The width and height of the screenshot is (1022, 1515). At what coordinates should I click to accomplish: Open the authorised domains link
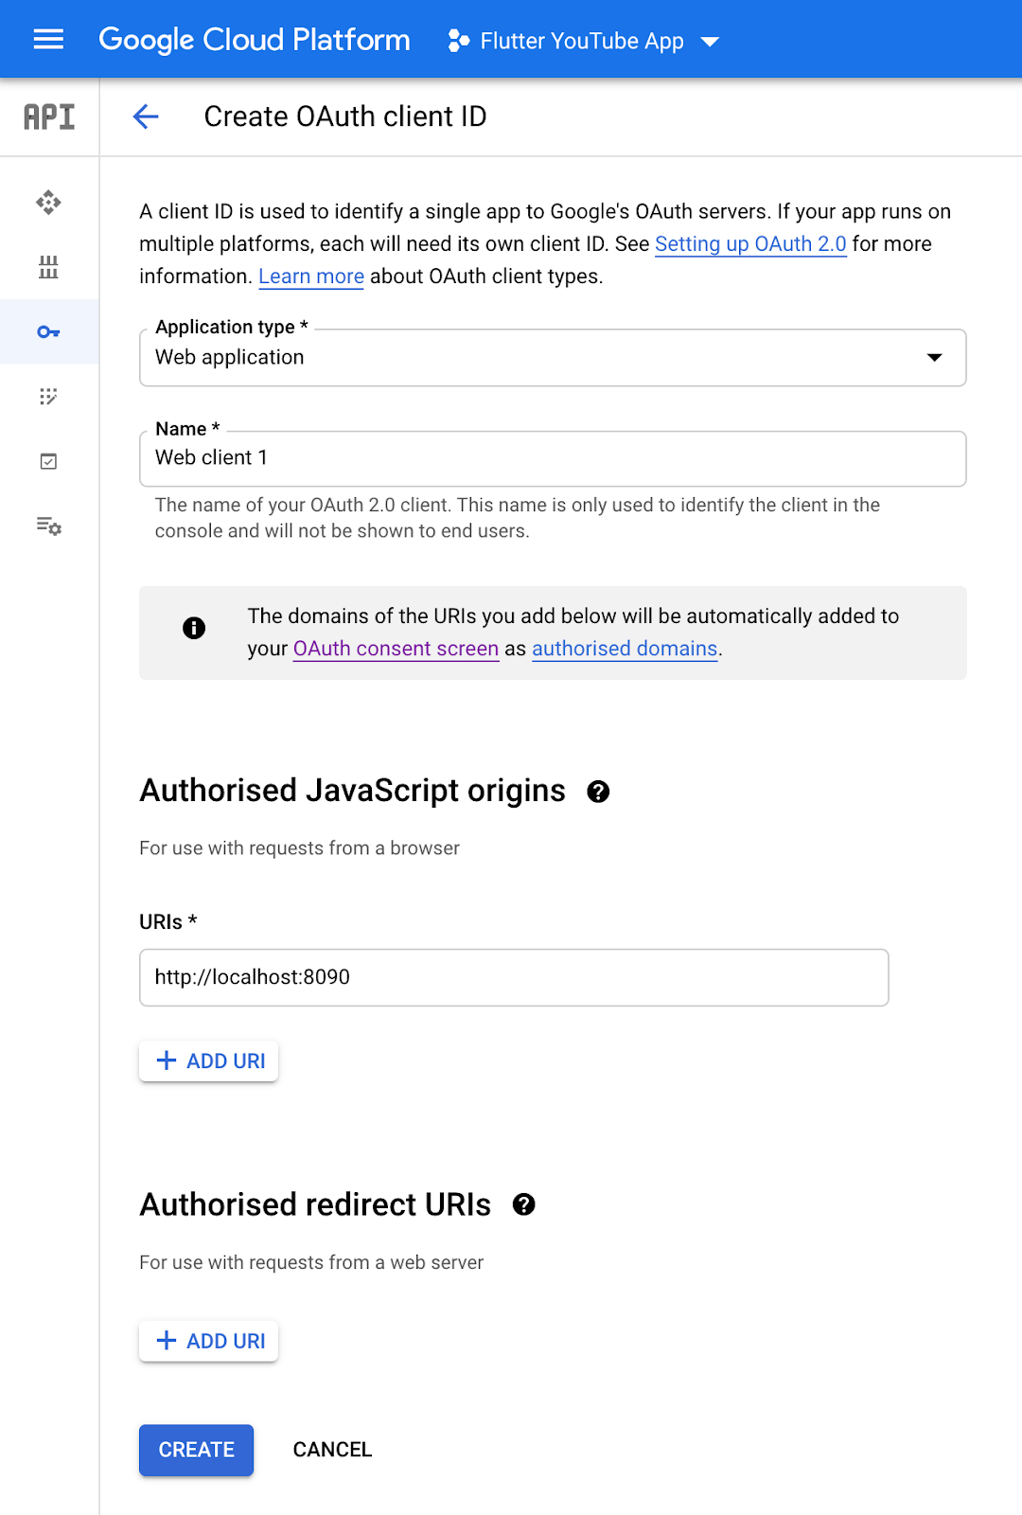(x=625, y=649)
